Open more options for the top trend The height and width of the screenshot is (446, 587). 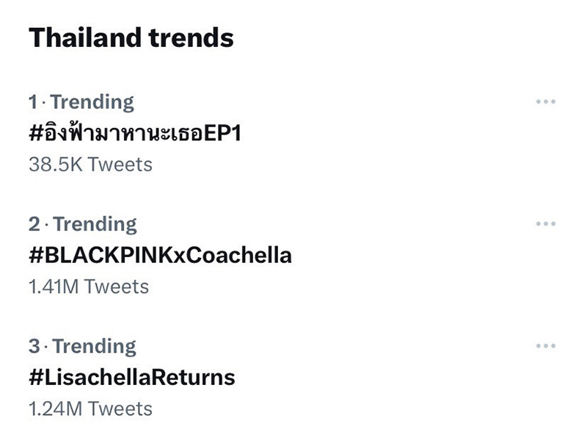(x=545, y=102)
